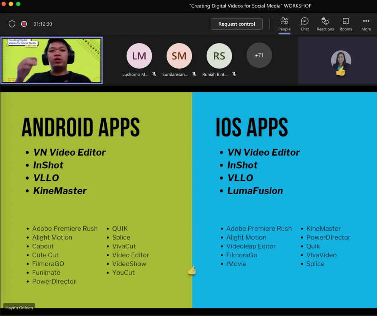This screenshot has height=316, width=377.
Task: Click PowerDirector in the Android list
Action: [x=54, y=282]
